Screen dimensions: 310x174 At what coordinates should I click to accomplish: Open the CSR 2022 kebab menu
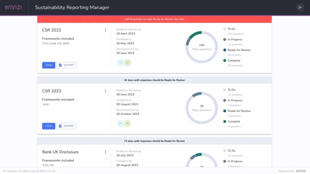click(x=105, y=30)
